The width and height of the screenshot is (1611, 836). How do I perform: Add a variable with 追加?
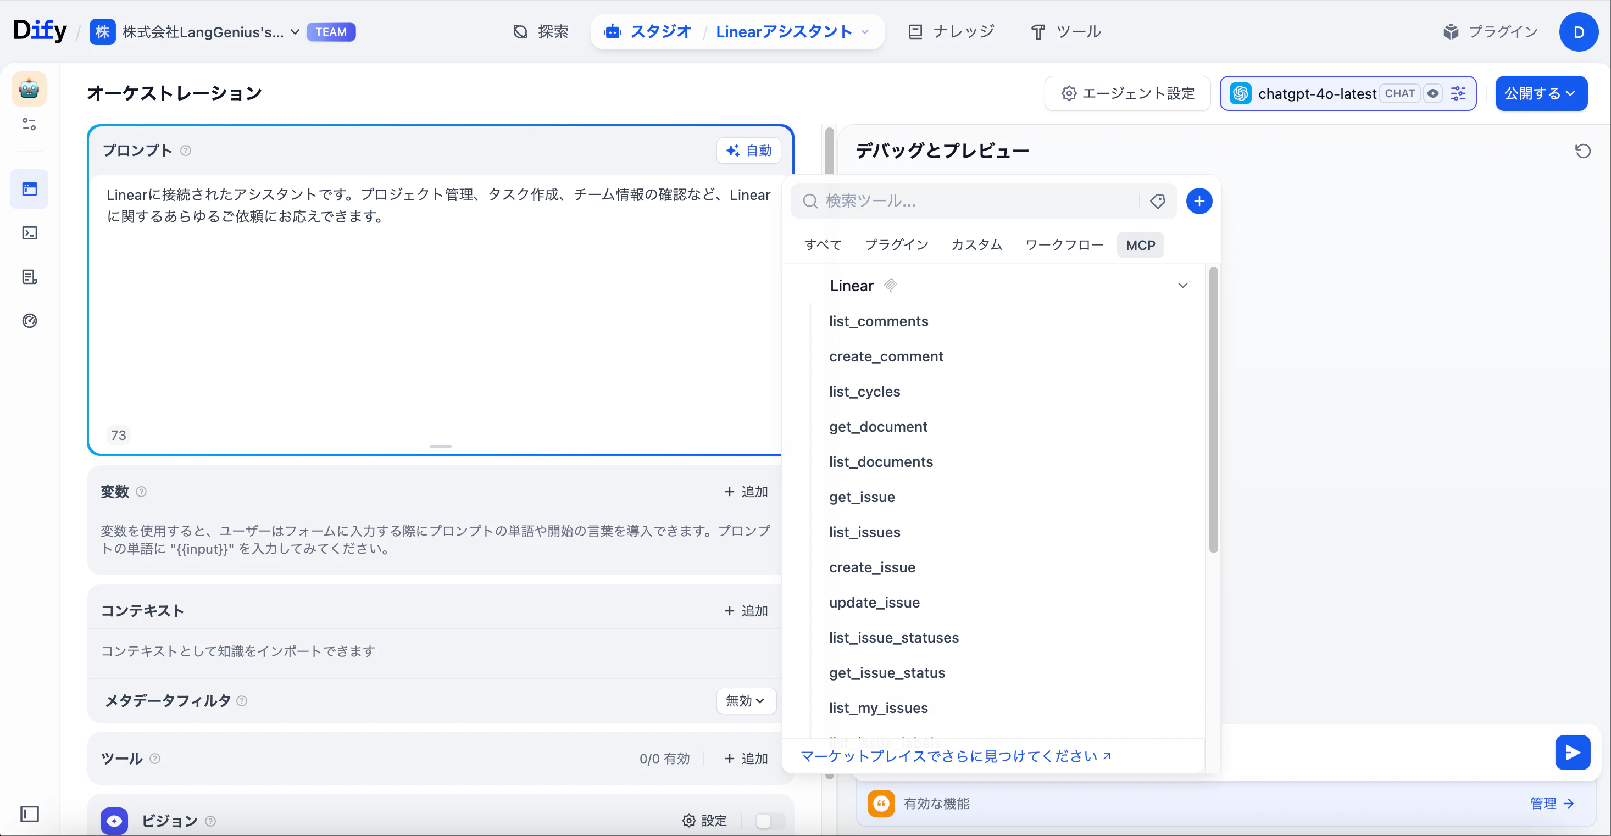click(x=746, y=492)
